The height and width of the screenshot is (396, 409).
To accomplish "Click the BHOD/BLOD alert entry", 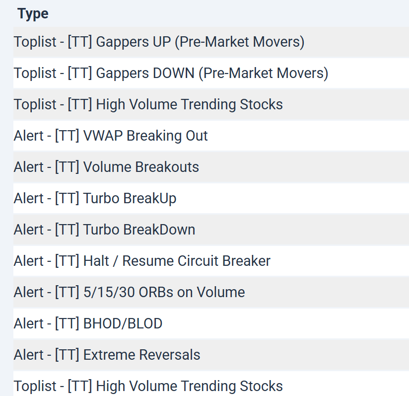I will point(88,323).
